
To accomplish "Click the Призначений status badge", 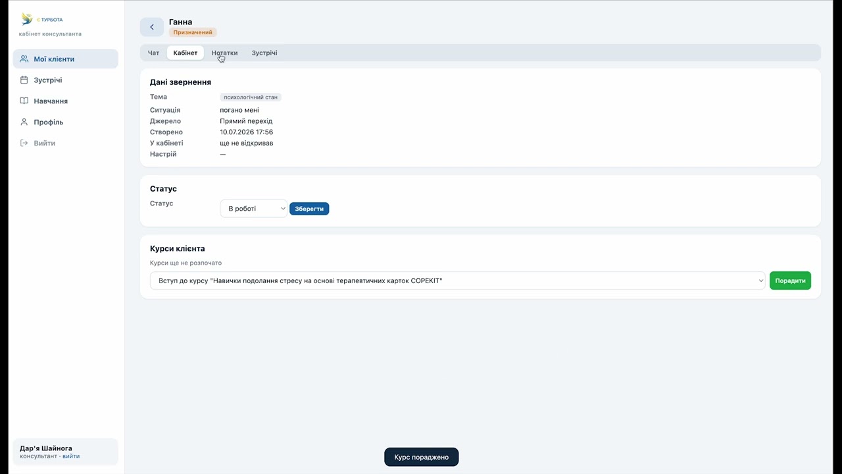I will coord(193,32).
